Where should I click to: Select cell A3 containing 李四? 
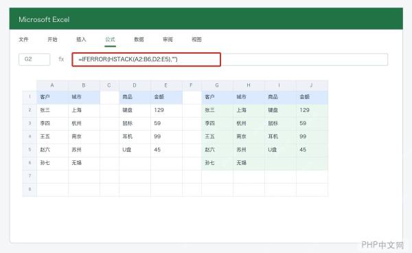(52, 123)
